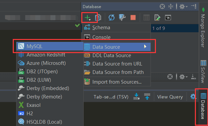Hide the Database panel with arrow icon
Image resolution: width=208 pixels, height=126 pixels.
click(x=194, y=6)
